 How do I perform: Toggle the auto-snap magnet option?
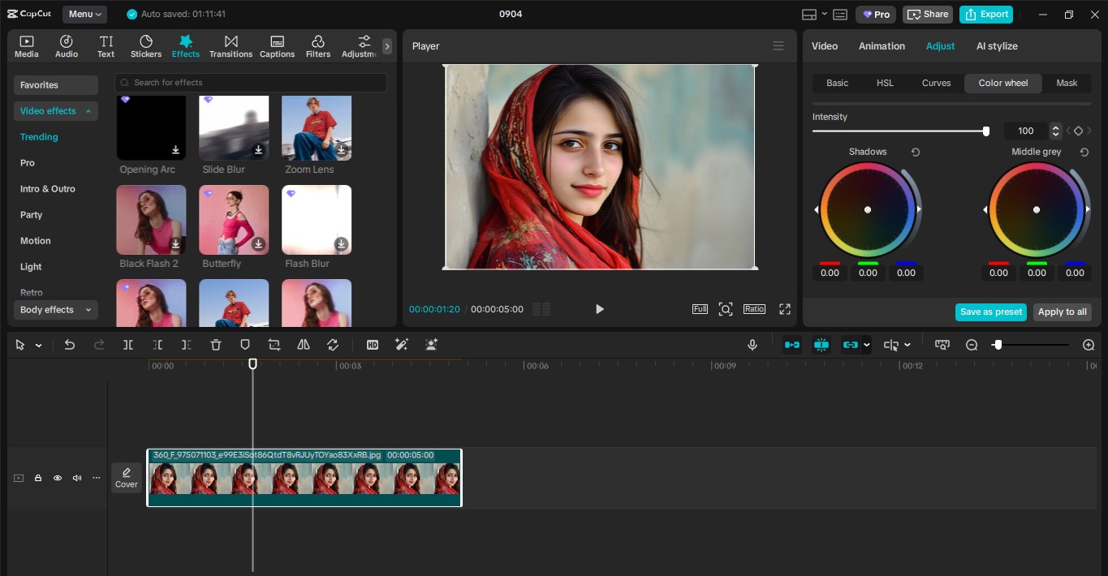pyautogui.click(x=821, y=345)
